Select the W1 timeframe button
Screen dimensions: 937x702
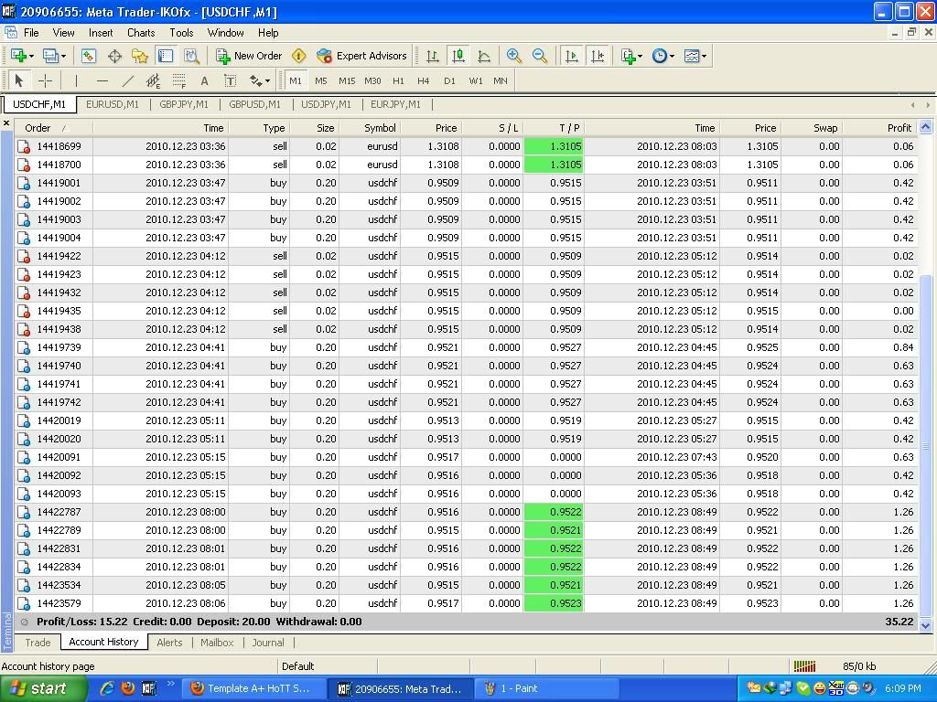[x=476, y=80]
